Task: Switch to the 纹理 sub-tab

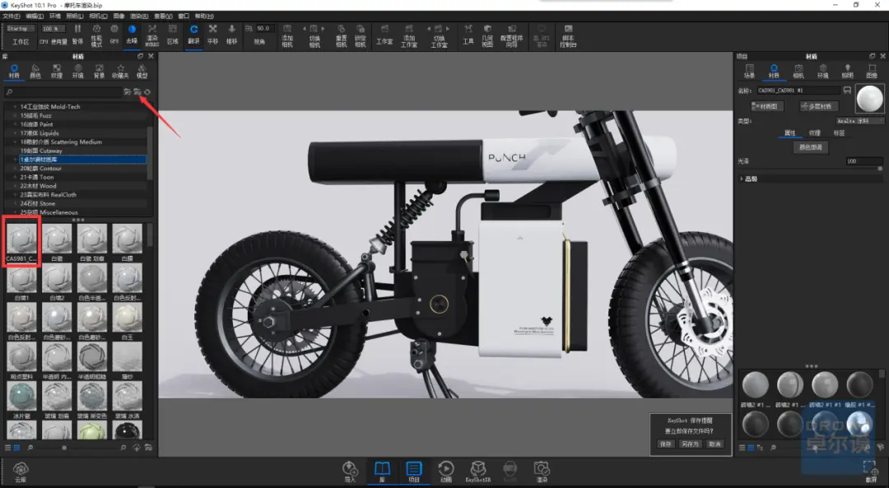Action: 814,133
